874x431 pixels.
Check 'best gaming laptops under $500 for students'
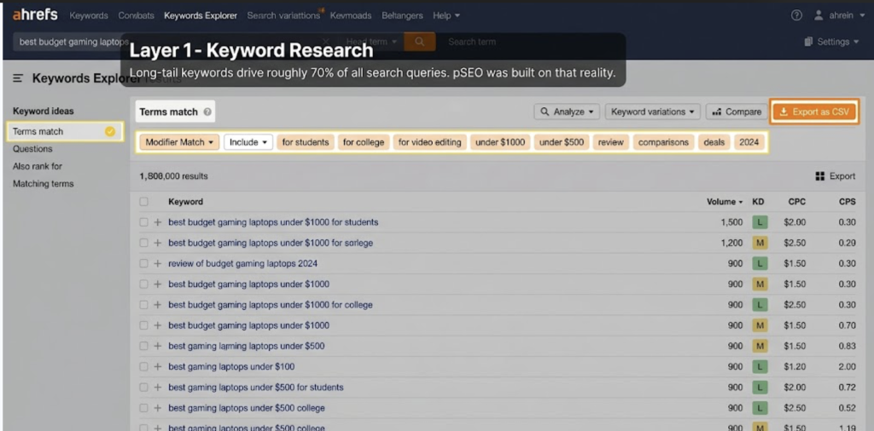143,388
